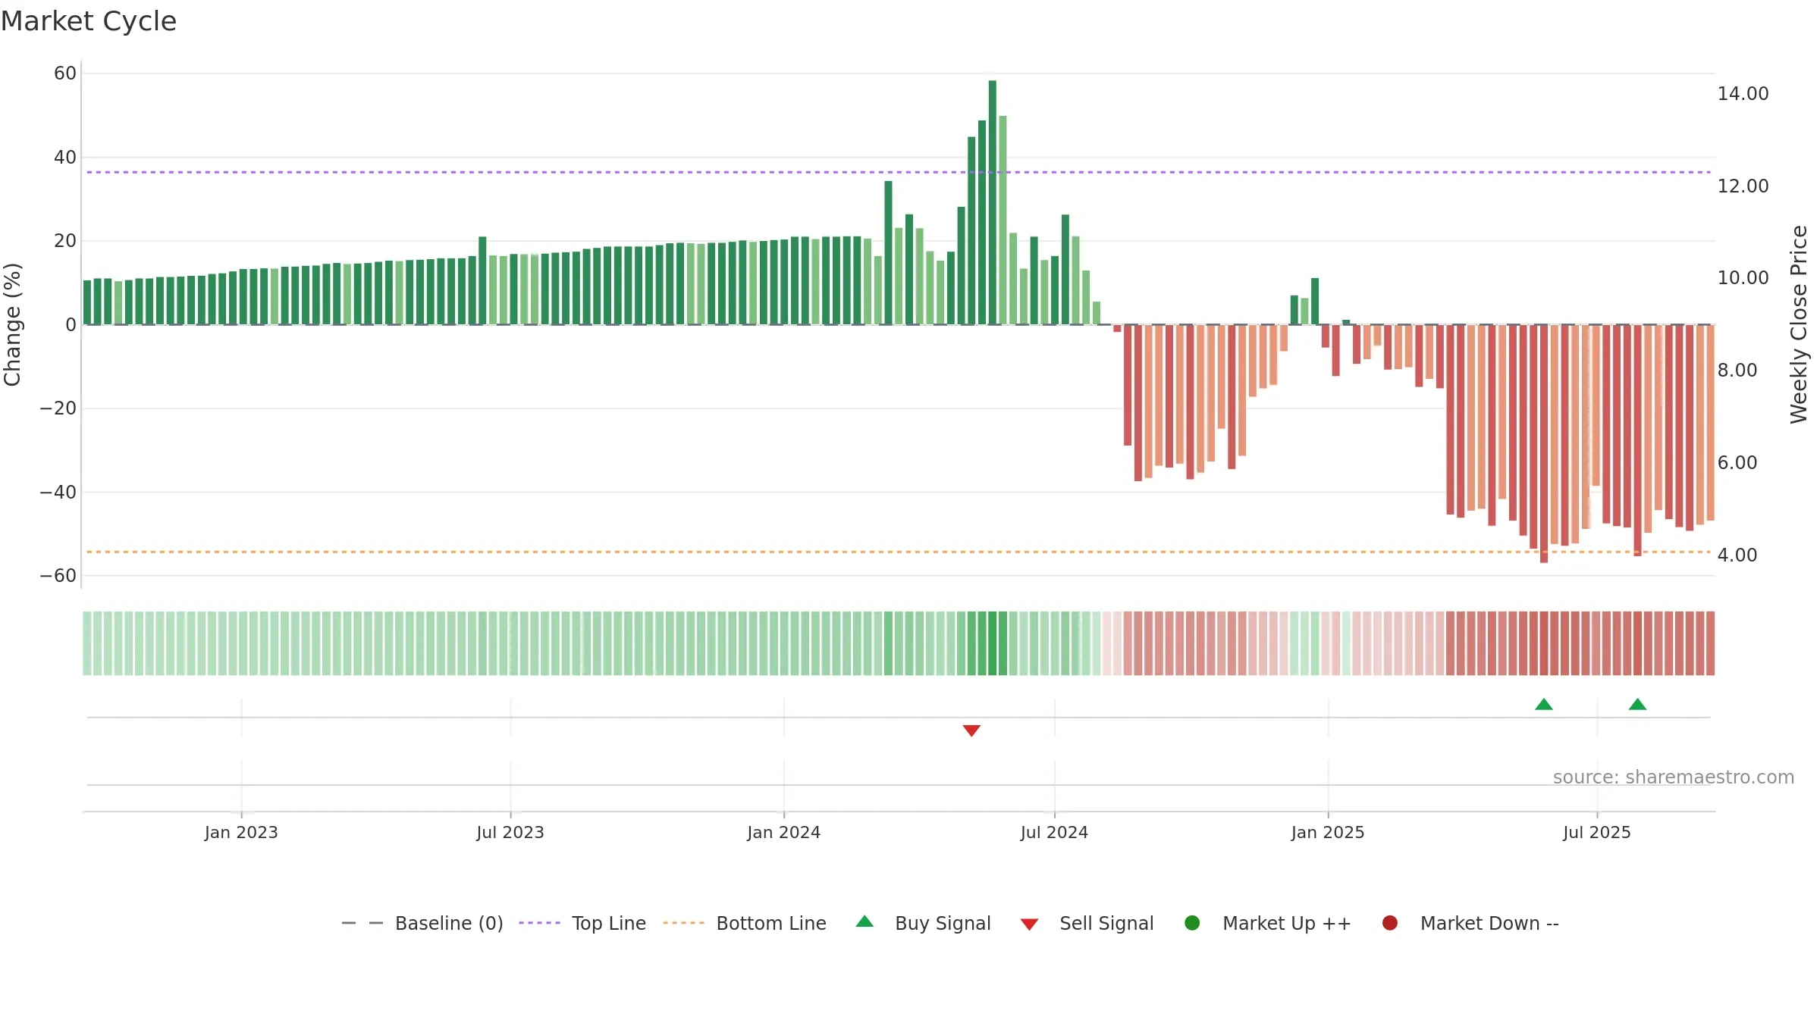Click the 6.00 price tick
This screenshot has width=1820, height=1023.
pyautogui.click(x=1737, y=463)
